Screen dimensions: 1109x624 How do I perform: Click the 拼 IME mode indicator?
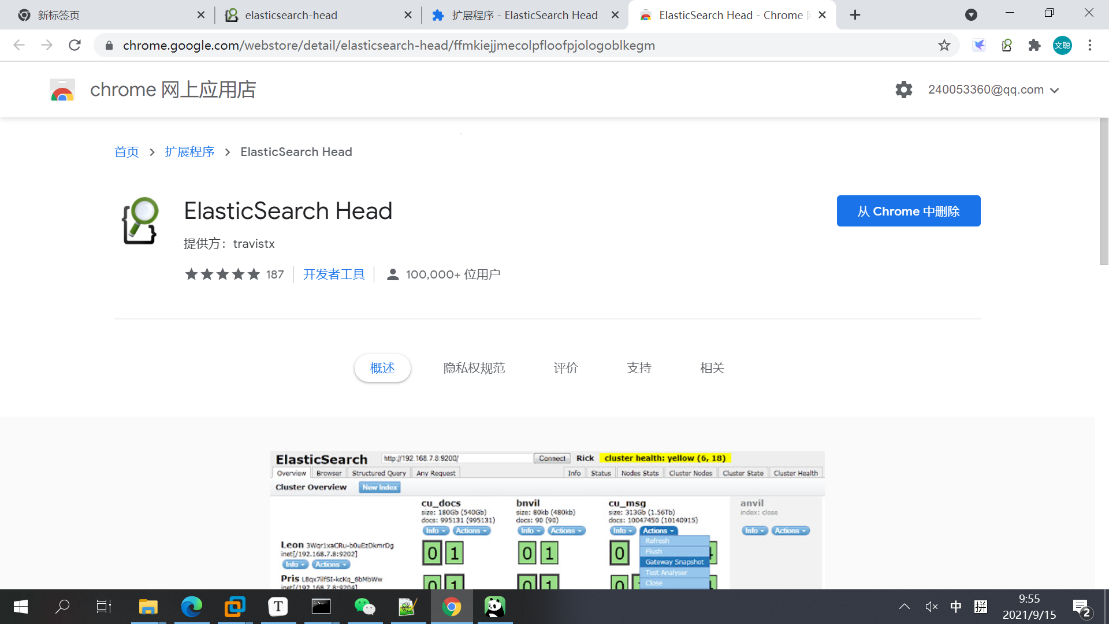click(981, 607)
